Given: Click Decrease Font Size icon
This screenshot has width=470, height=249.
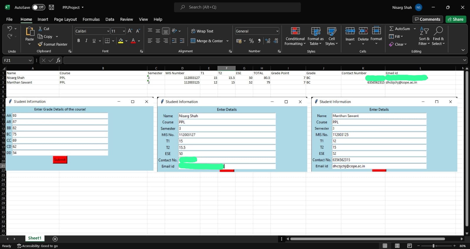Looking at the screenshot, I should 138,31.
